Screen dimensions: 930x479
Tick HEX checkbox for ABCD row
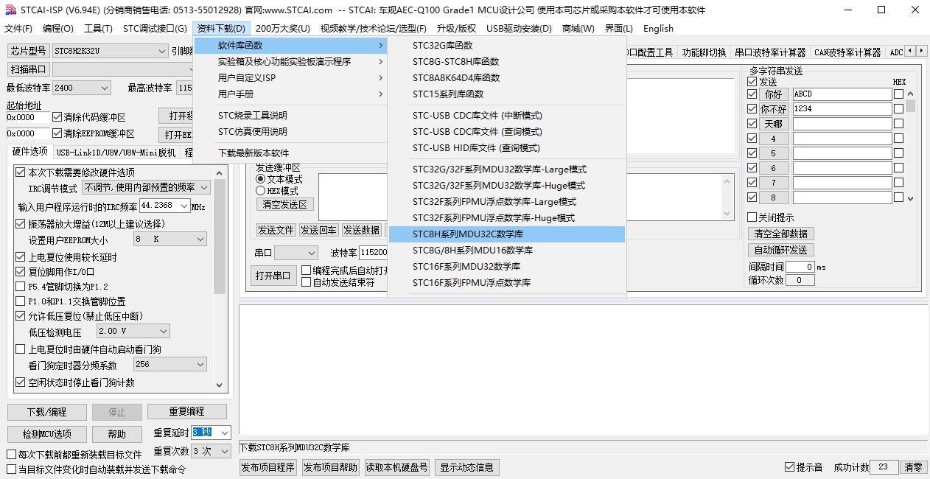pos(898,94)
